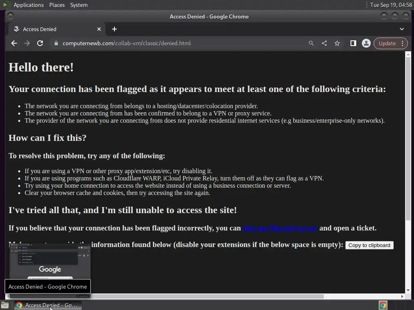414x310 pixels.
Task: Click "Clear your browser cache and cookies" line
Action: [x=117, y=193]
